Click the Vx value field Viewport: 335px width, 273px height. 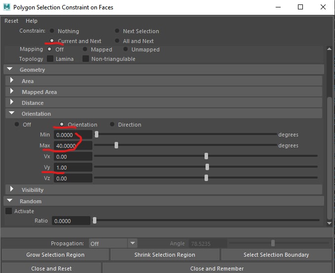point(73,157)
